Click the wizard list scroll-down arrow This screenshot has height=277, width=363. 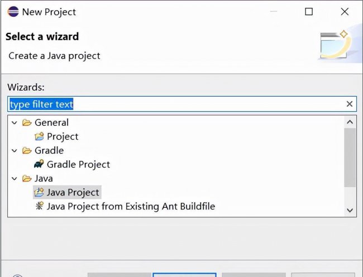click(x=350, y=210)
